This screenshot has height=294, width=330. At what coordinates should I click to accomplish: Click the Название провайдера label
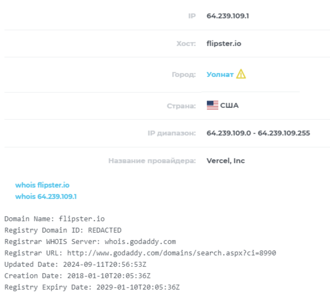pos(151,161)
